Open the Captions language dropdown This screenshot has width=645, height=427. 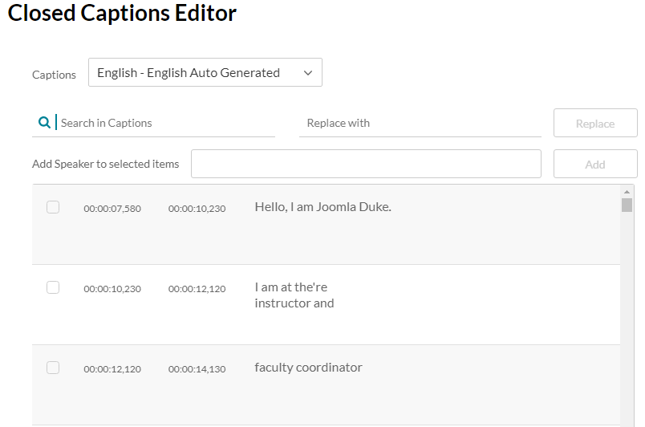pyautogui.click(x=205, y=72)
